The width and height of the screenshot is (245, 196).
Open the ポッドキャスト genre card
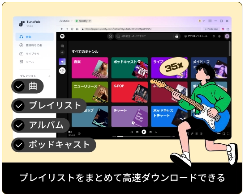(x=129, y=67)
